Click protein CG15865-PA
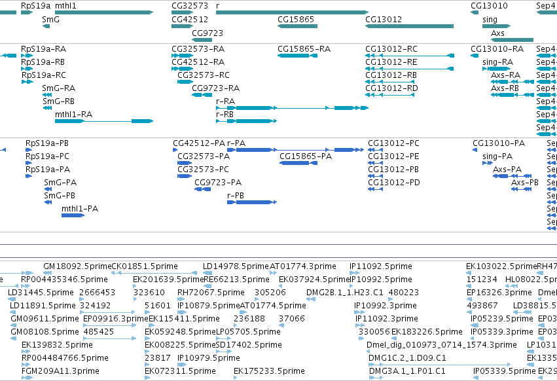Screen dimensions: 557x381 [298, 163]
